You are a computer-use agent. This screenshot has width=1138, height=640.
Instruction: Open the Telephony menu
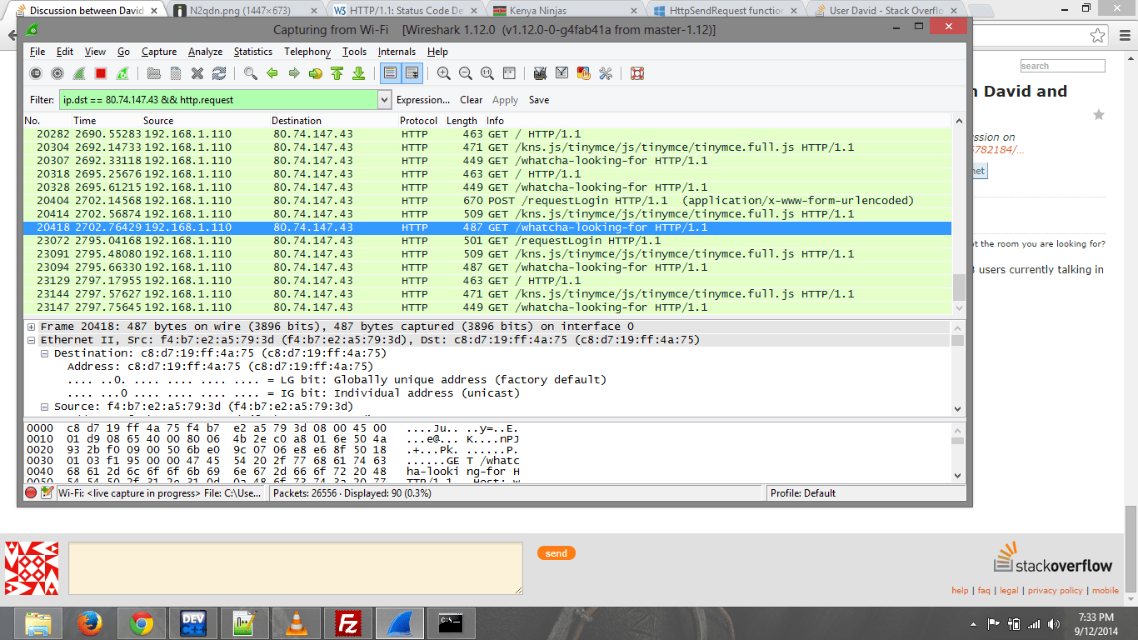pos(307,52)
